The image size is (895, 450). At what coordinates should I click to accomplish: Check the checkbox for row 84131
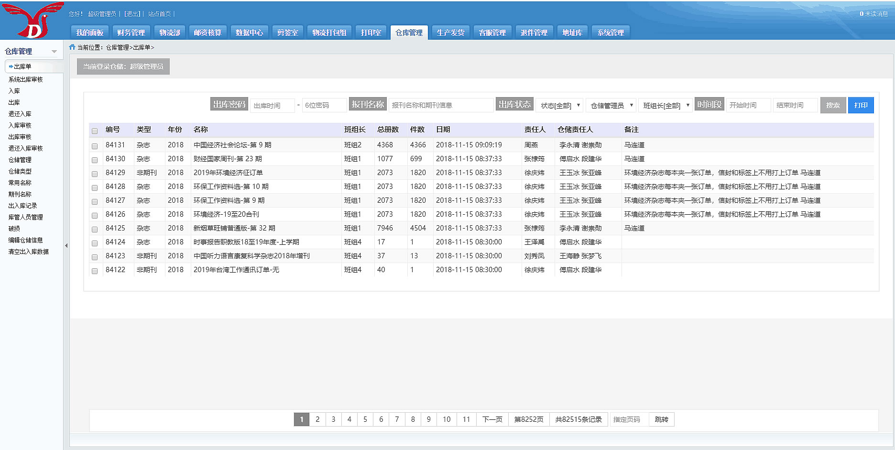(x=95, y=146)
